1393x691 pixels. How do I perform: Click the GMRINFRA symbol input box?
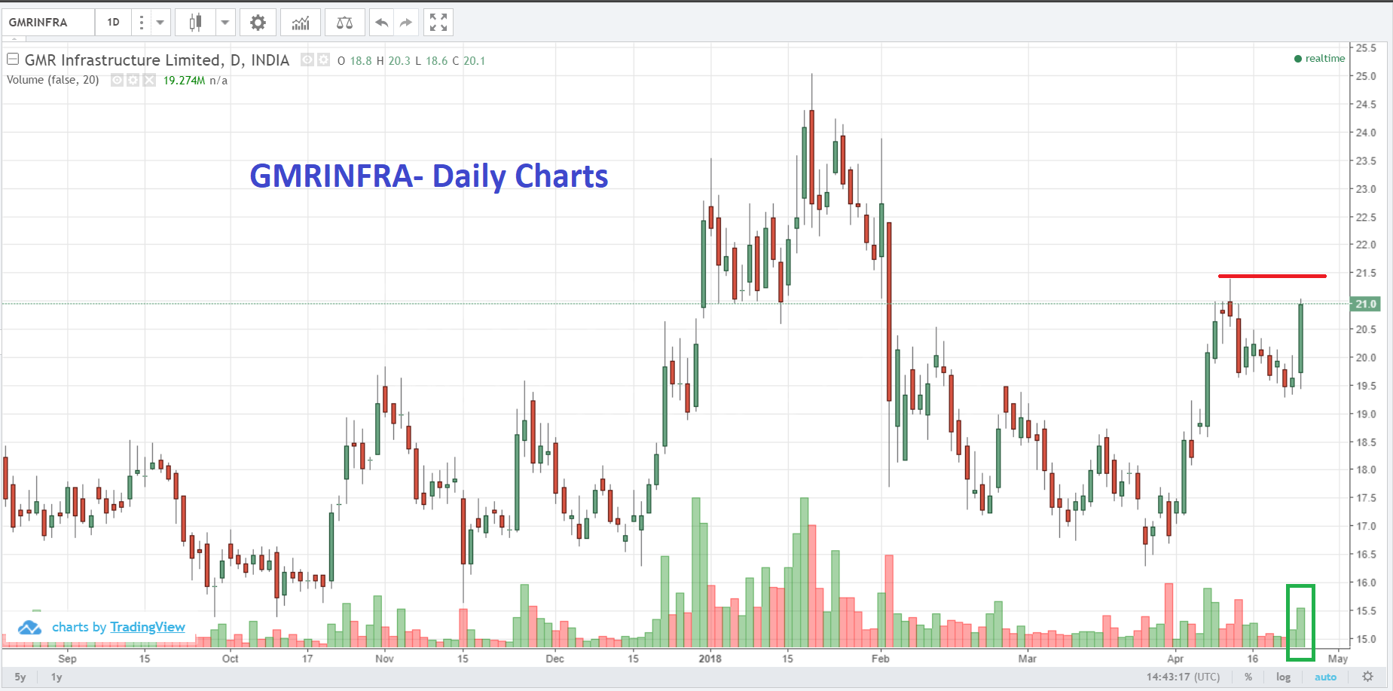(48, 23)
